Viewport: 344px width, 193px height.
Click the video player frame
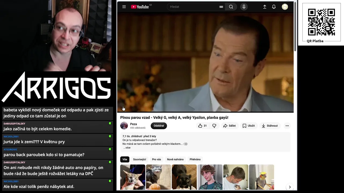coord(205,62)
